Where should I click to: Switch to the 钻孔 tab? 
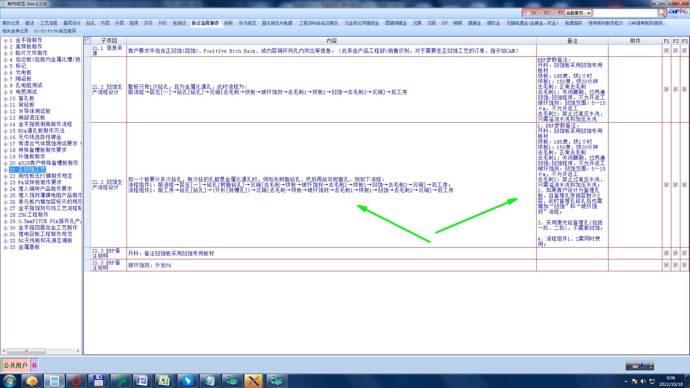tap(91, 23)
